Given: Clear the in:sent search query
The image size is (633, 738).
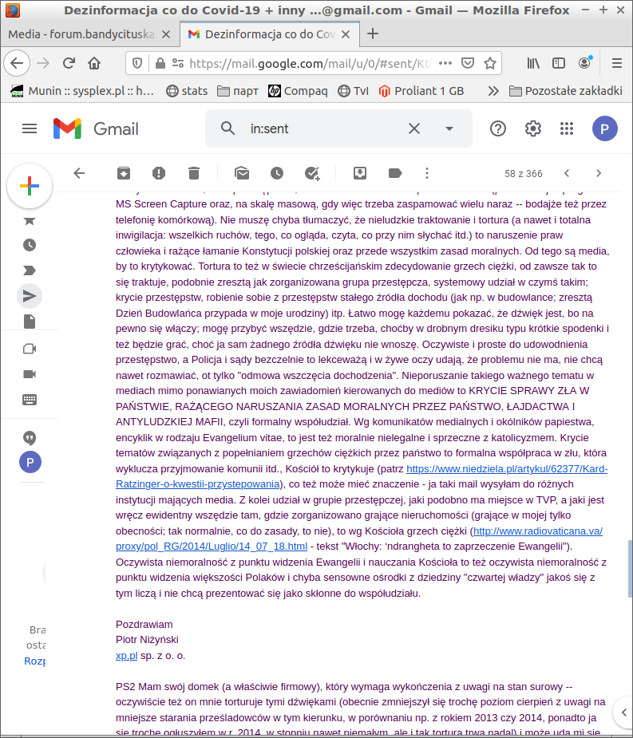Looking at the screenshot, I should pos(414,128).
